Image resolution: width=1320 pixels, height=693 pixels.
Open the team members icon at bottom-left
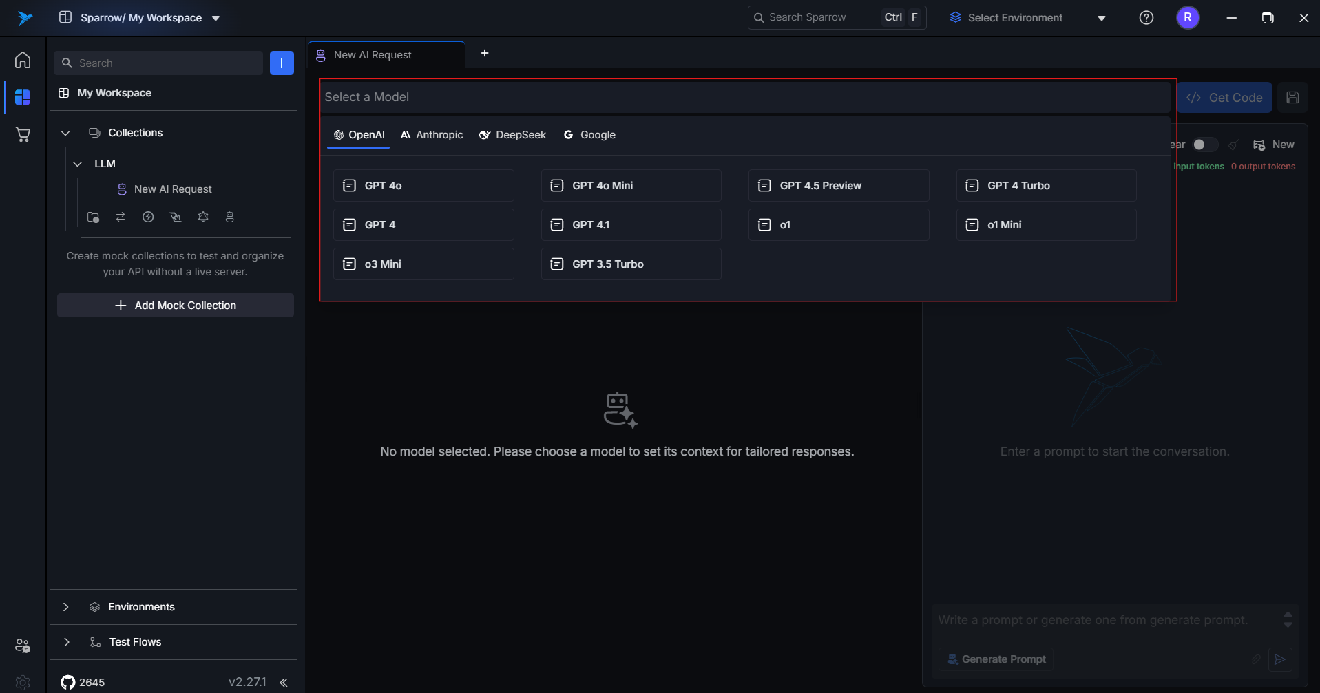coord(23,646)
